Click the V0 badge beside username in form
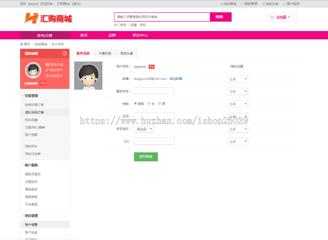 click(x=152, y=67)
